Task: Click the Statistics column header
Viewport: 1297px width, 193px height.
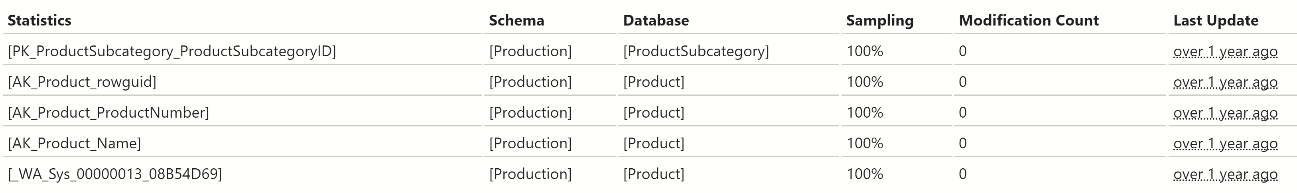Action: tap(39, 21)
